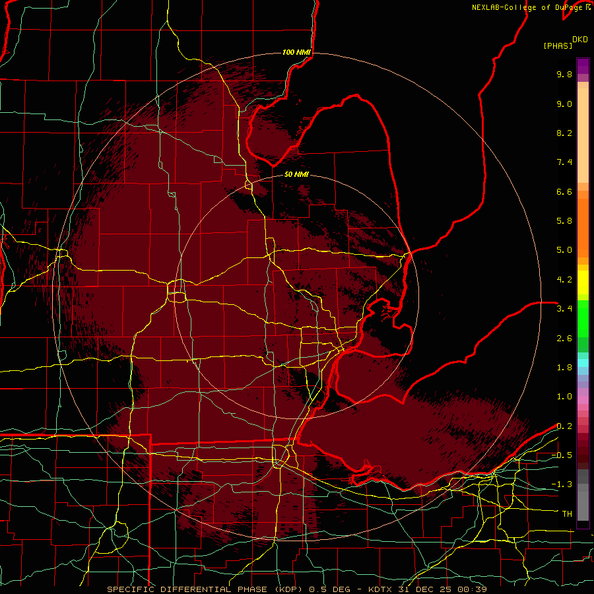This screenshot has height=594, width=594.
Task: Click the TH threshold label
Action: pyautogui.click(x=567, y=514)
